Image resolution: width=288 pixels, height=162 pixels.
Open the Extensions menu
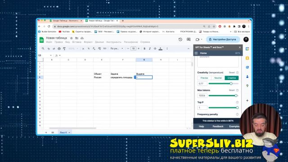click(131, 42)
